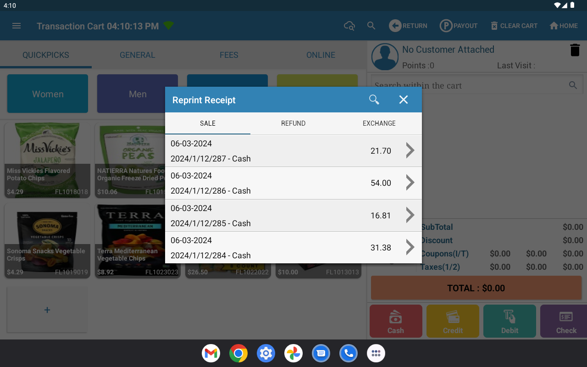Click the 16.81 receipt amount
This screenshot has width=587, height=367.
tap(381, 216)
